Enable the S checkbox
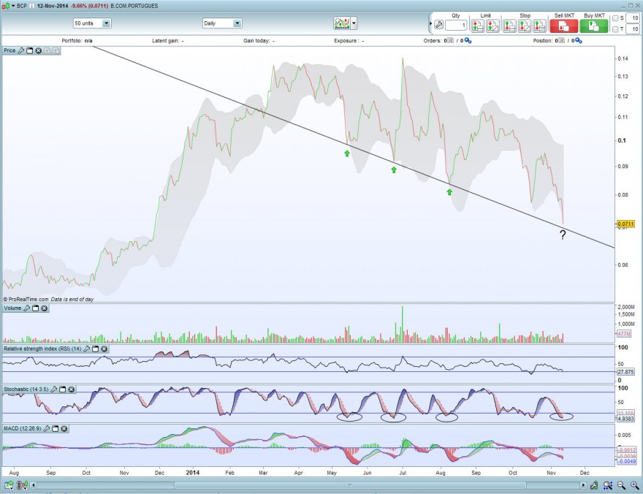643x494 pixels. coord(615,18)
